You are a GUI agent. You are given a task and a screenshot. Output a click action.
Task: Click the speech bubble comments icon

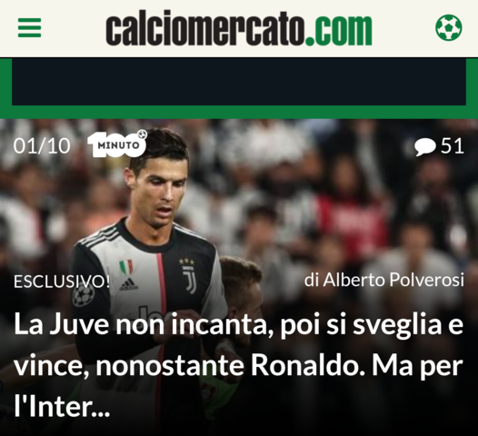point(425,146)
